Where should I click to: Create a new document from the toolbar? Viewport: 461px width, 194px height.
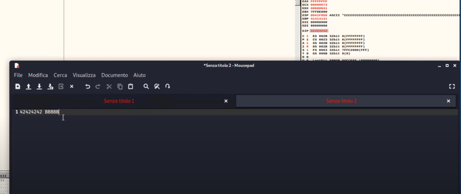[18, 86]
